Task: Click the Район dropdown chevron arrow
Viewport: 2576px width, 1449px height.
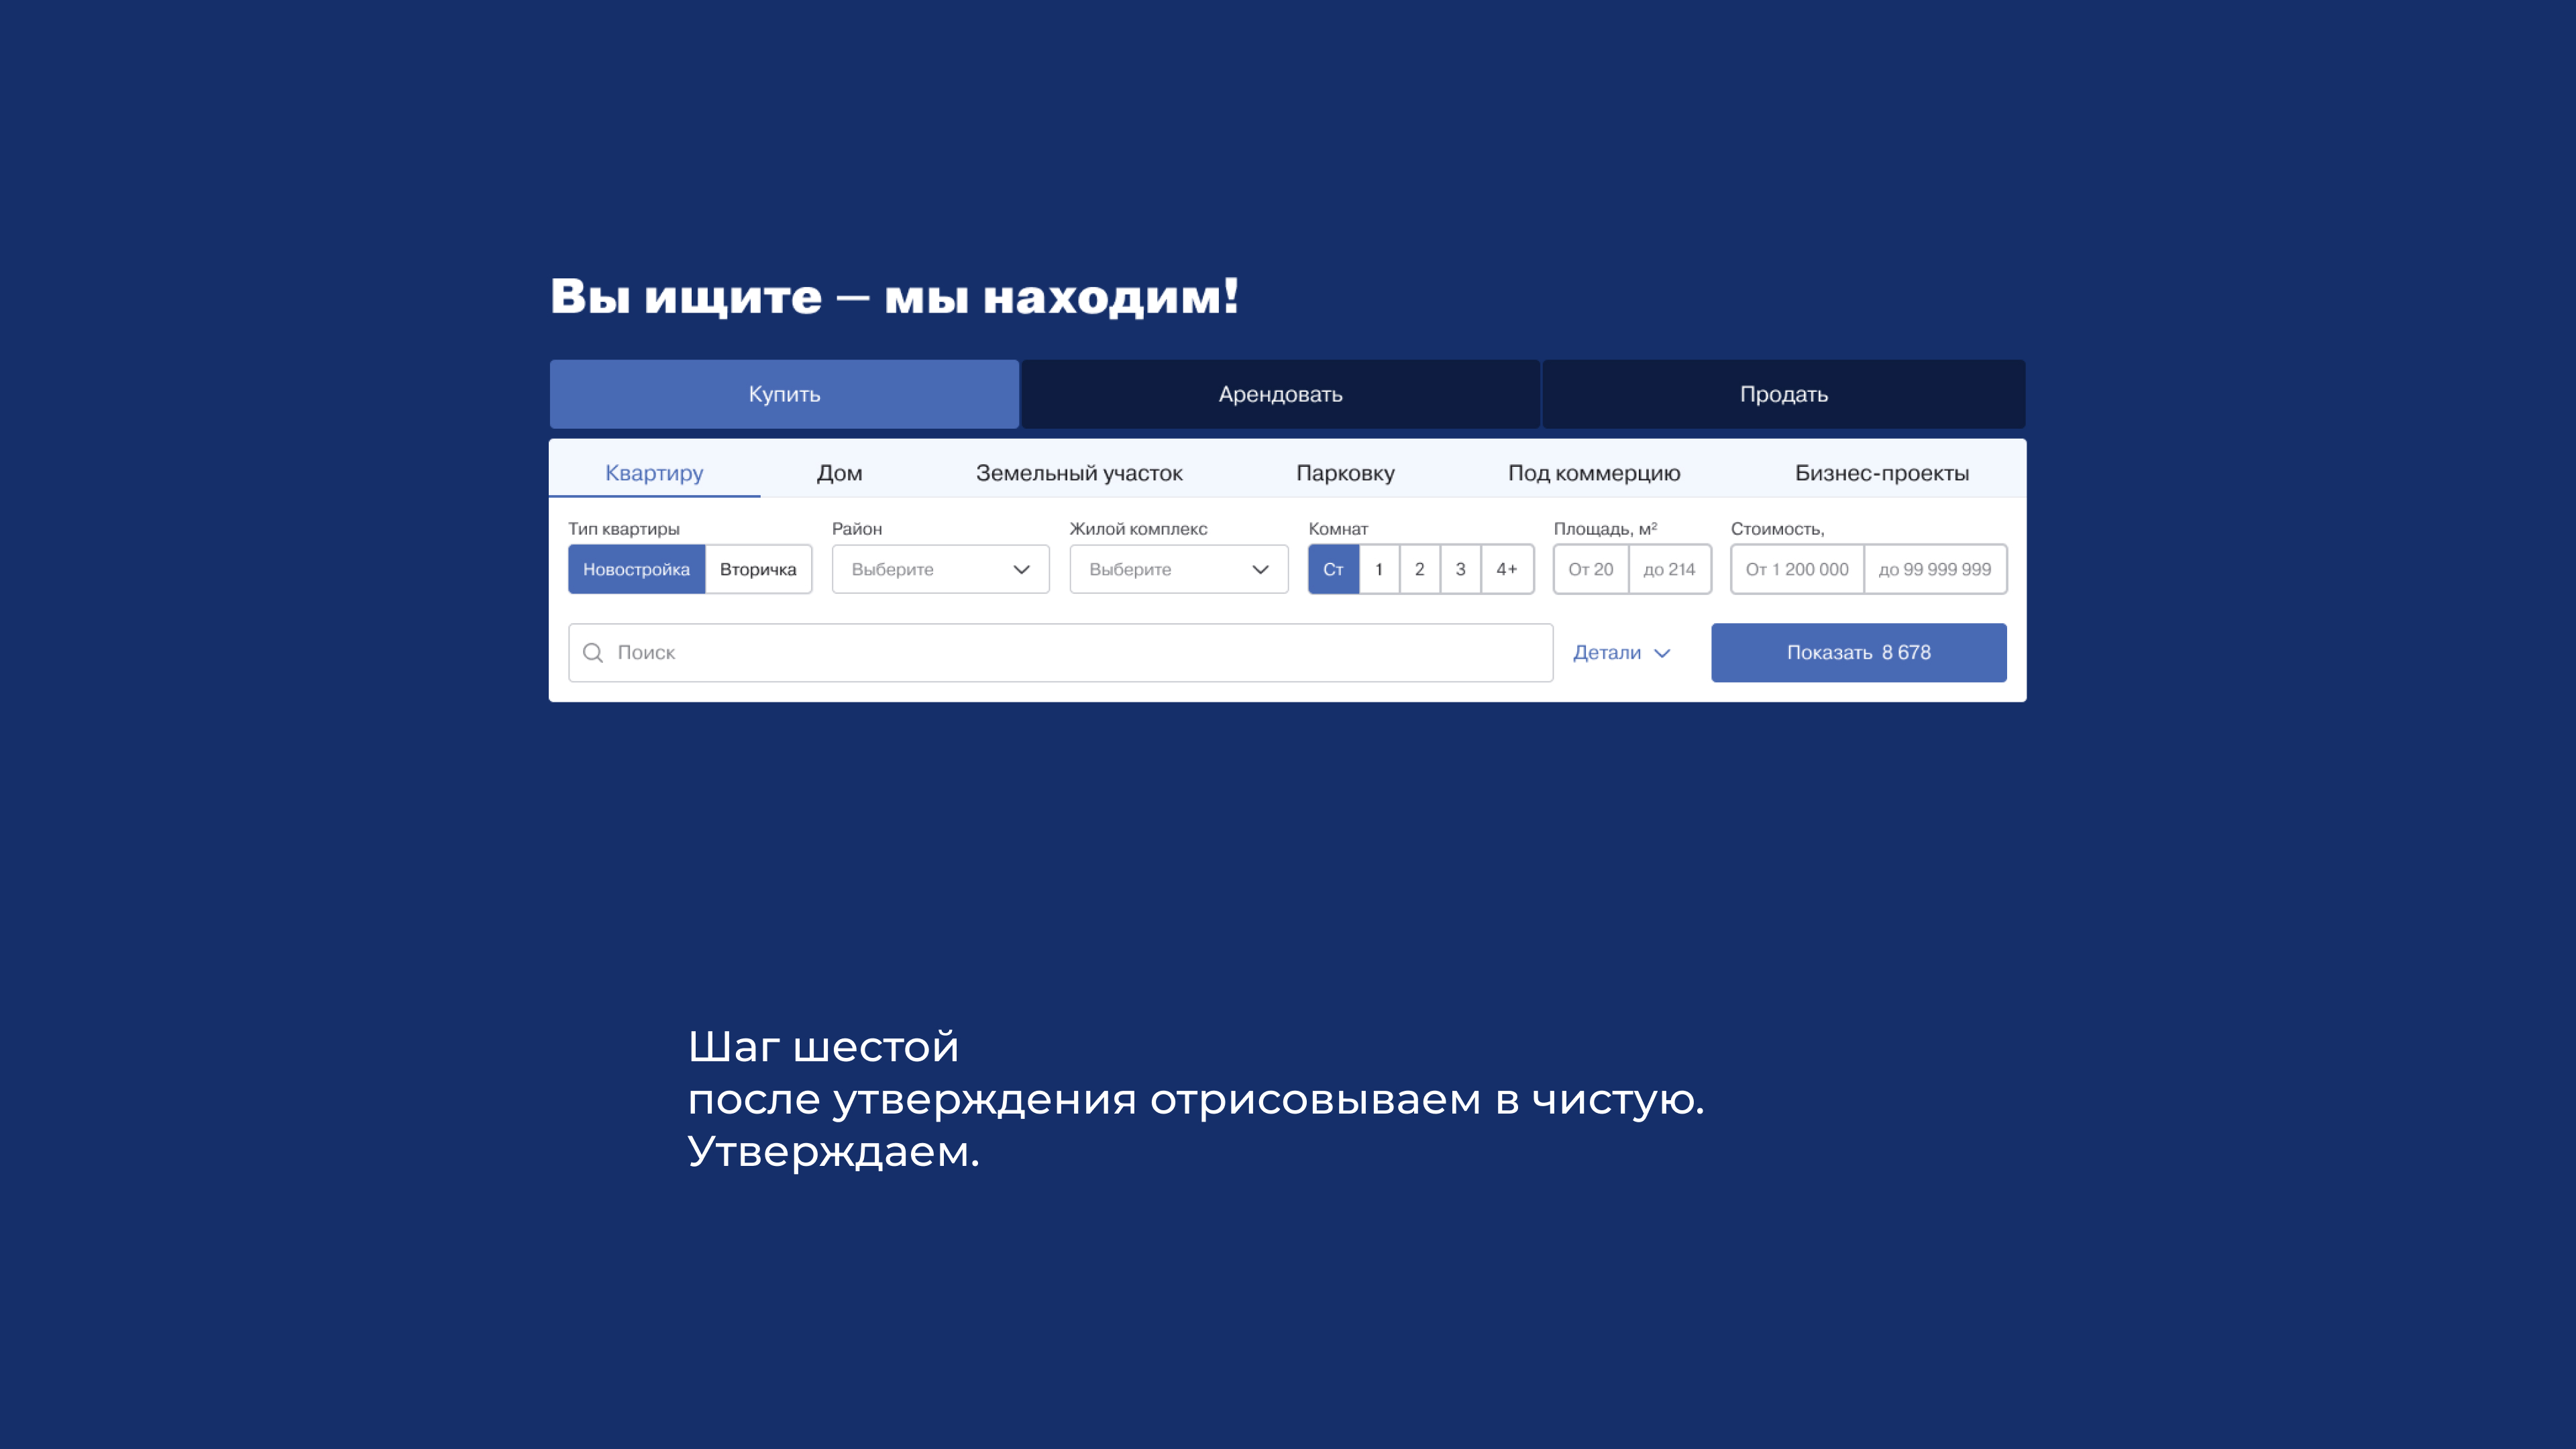Action: coord(1021,570)
